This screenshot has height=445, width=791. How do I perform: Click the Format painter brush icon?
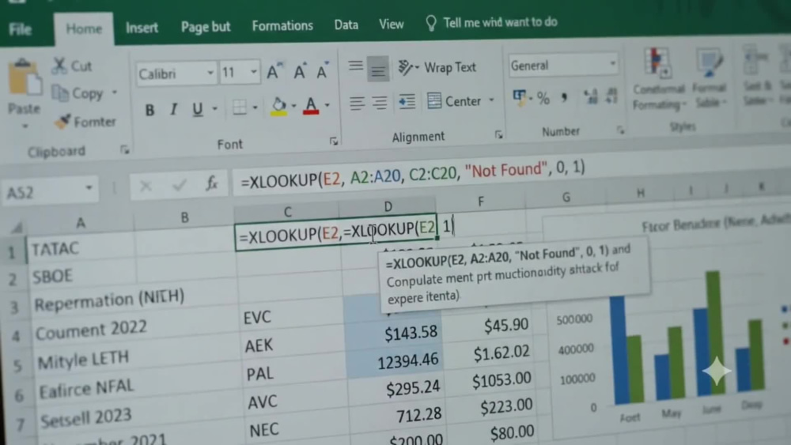pyautogui.click(x=62, y=122)
